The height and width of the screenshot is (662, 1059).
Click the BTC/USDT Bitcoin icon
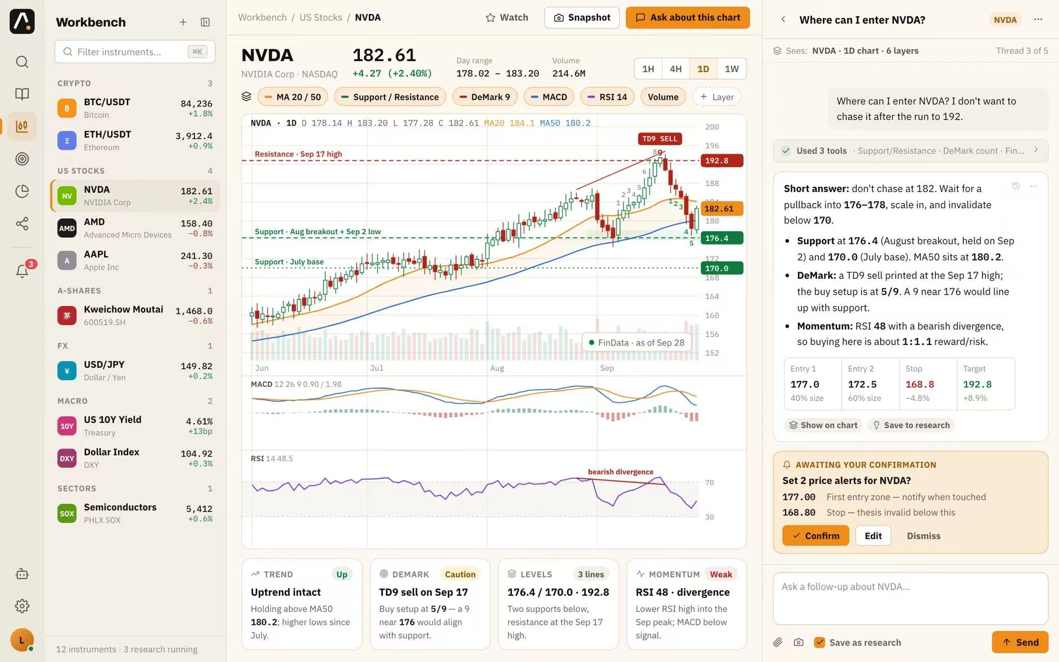point(67,109)
